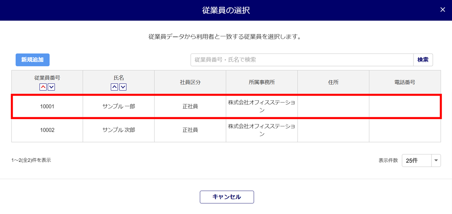Select employee row 10002
This screenshot has height=214, width=452.
point(47,130)
